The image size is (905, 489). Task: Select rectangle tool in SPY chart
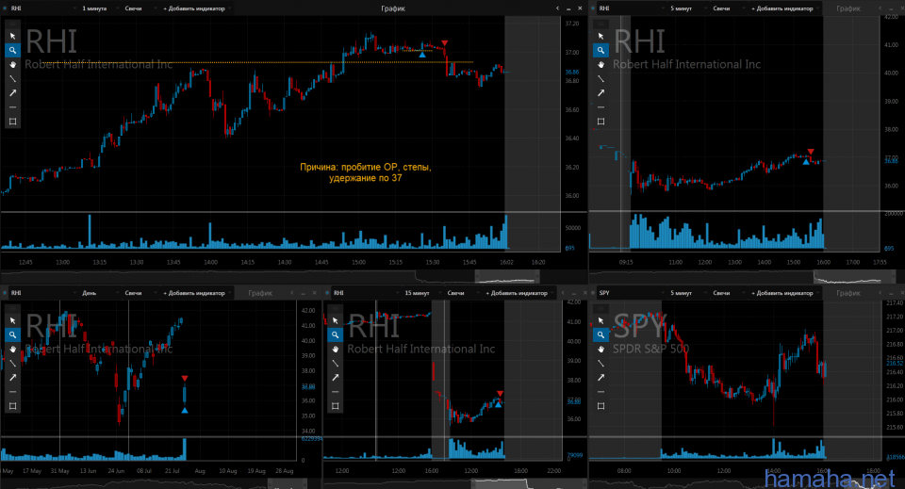pos(601,405)
